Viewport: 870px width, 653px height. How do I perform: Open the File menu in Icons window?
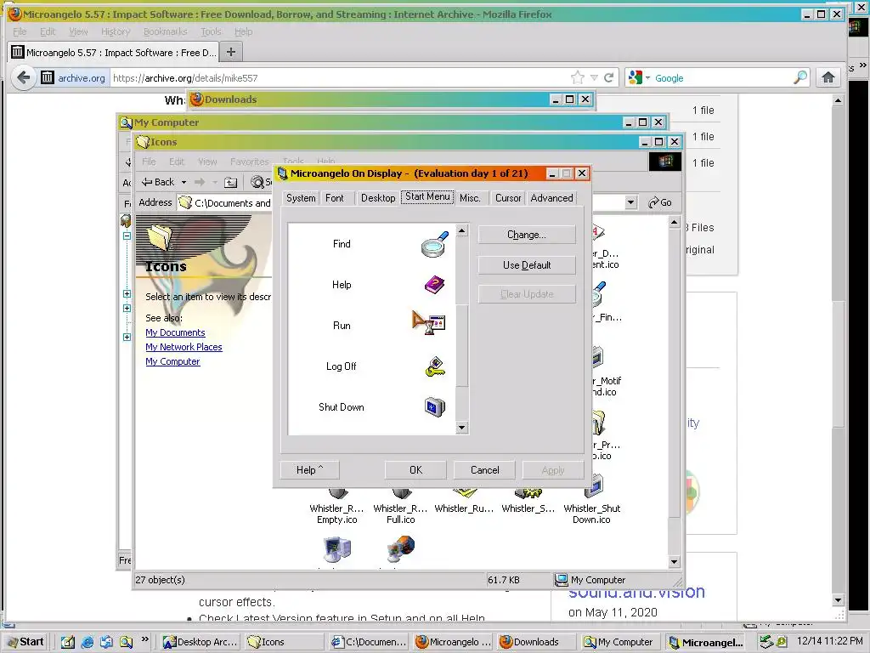[149, 162]
